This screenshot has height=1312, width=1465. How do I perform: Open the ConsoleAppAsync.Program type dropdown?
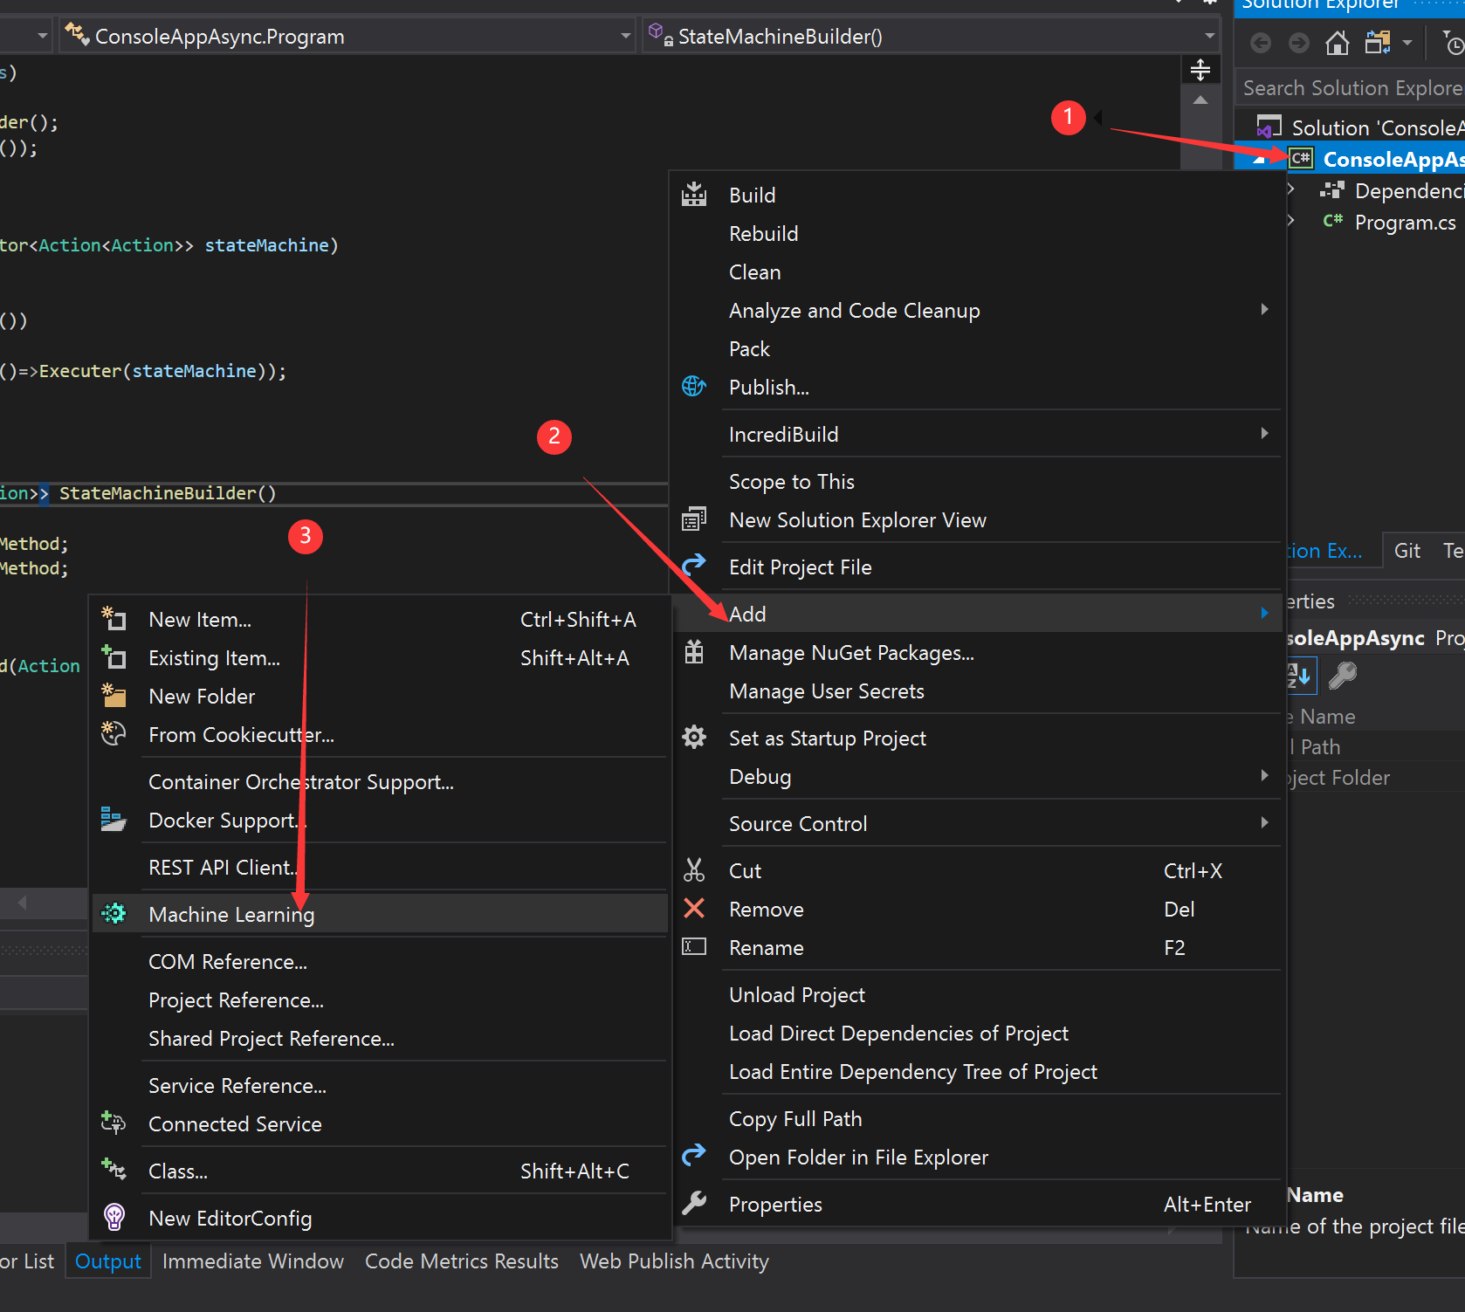click(x=625, y=37)
